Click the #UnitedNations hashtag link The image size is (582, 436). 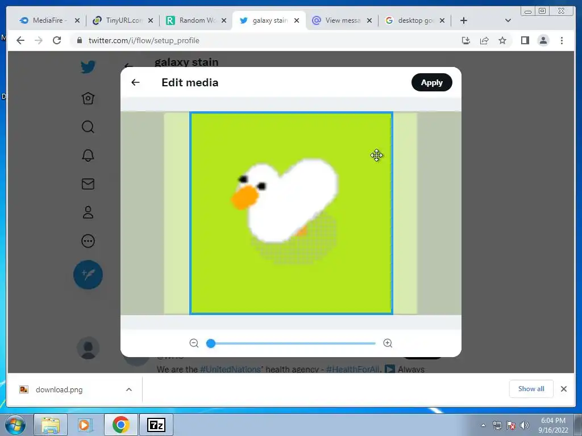[231, 369]
